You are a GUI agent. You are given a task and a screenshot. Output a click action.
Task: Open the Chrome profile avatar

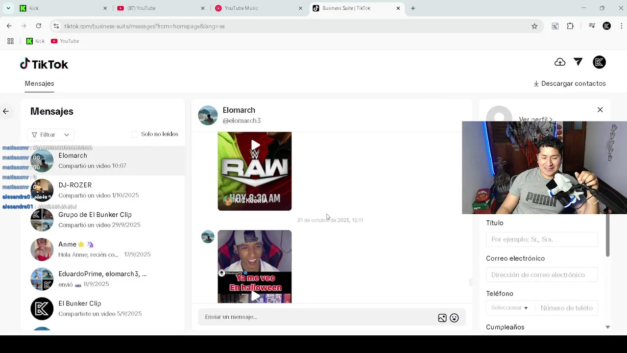[x=607, y=26]
